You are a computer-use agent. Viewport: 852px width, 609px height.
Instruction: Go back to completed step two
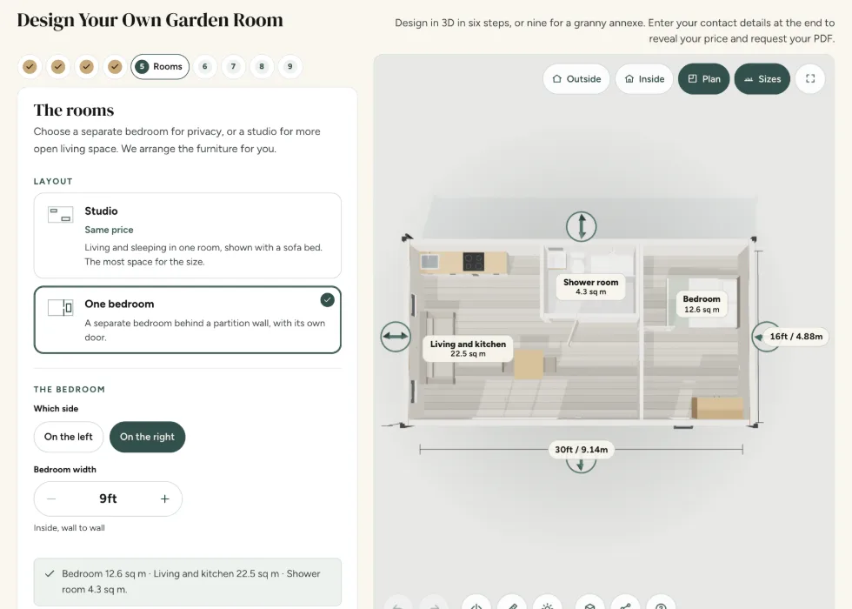[x=58, y=67]
